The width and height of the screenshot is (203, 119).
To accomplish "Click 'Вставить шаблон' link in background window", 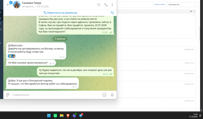I will pos(160,4).
